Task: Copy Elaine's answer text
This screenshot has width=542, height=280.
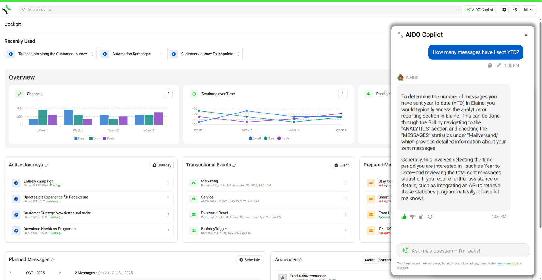Action: (x=421, y=217)
